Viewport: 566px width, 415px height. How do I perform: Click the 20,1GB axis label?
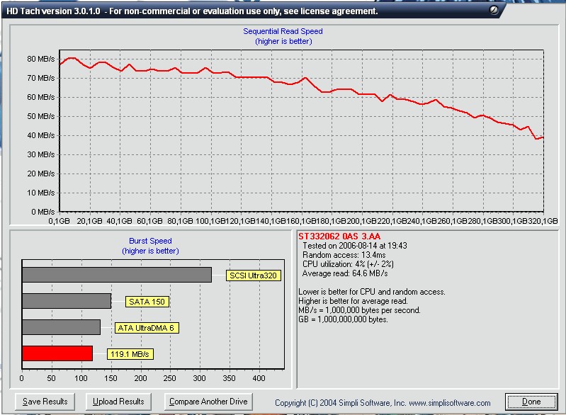(89, 221)
